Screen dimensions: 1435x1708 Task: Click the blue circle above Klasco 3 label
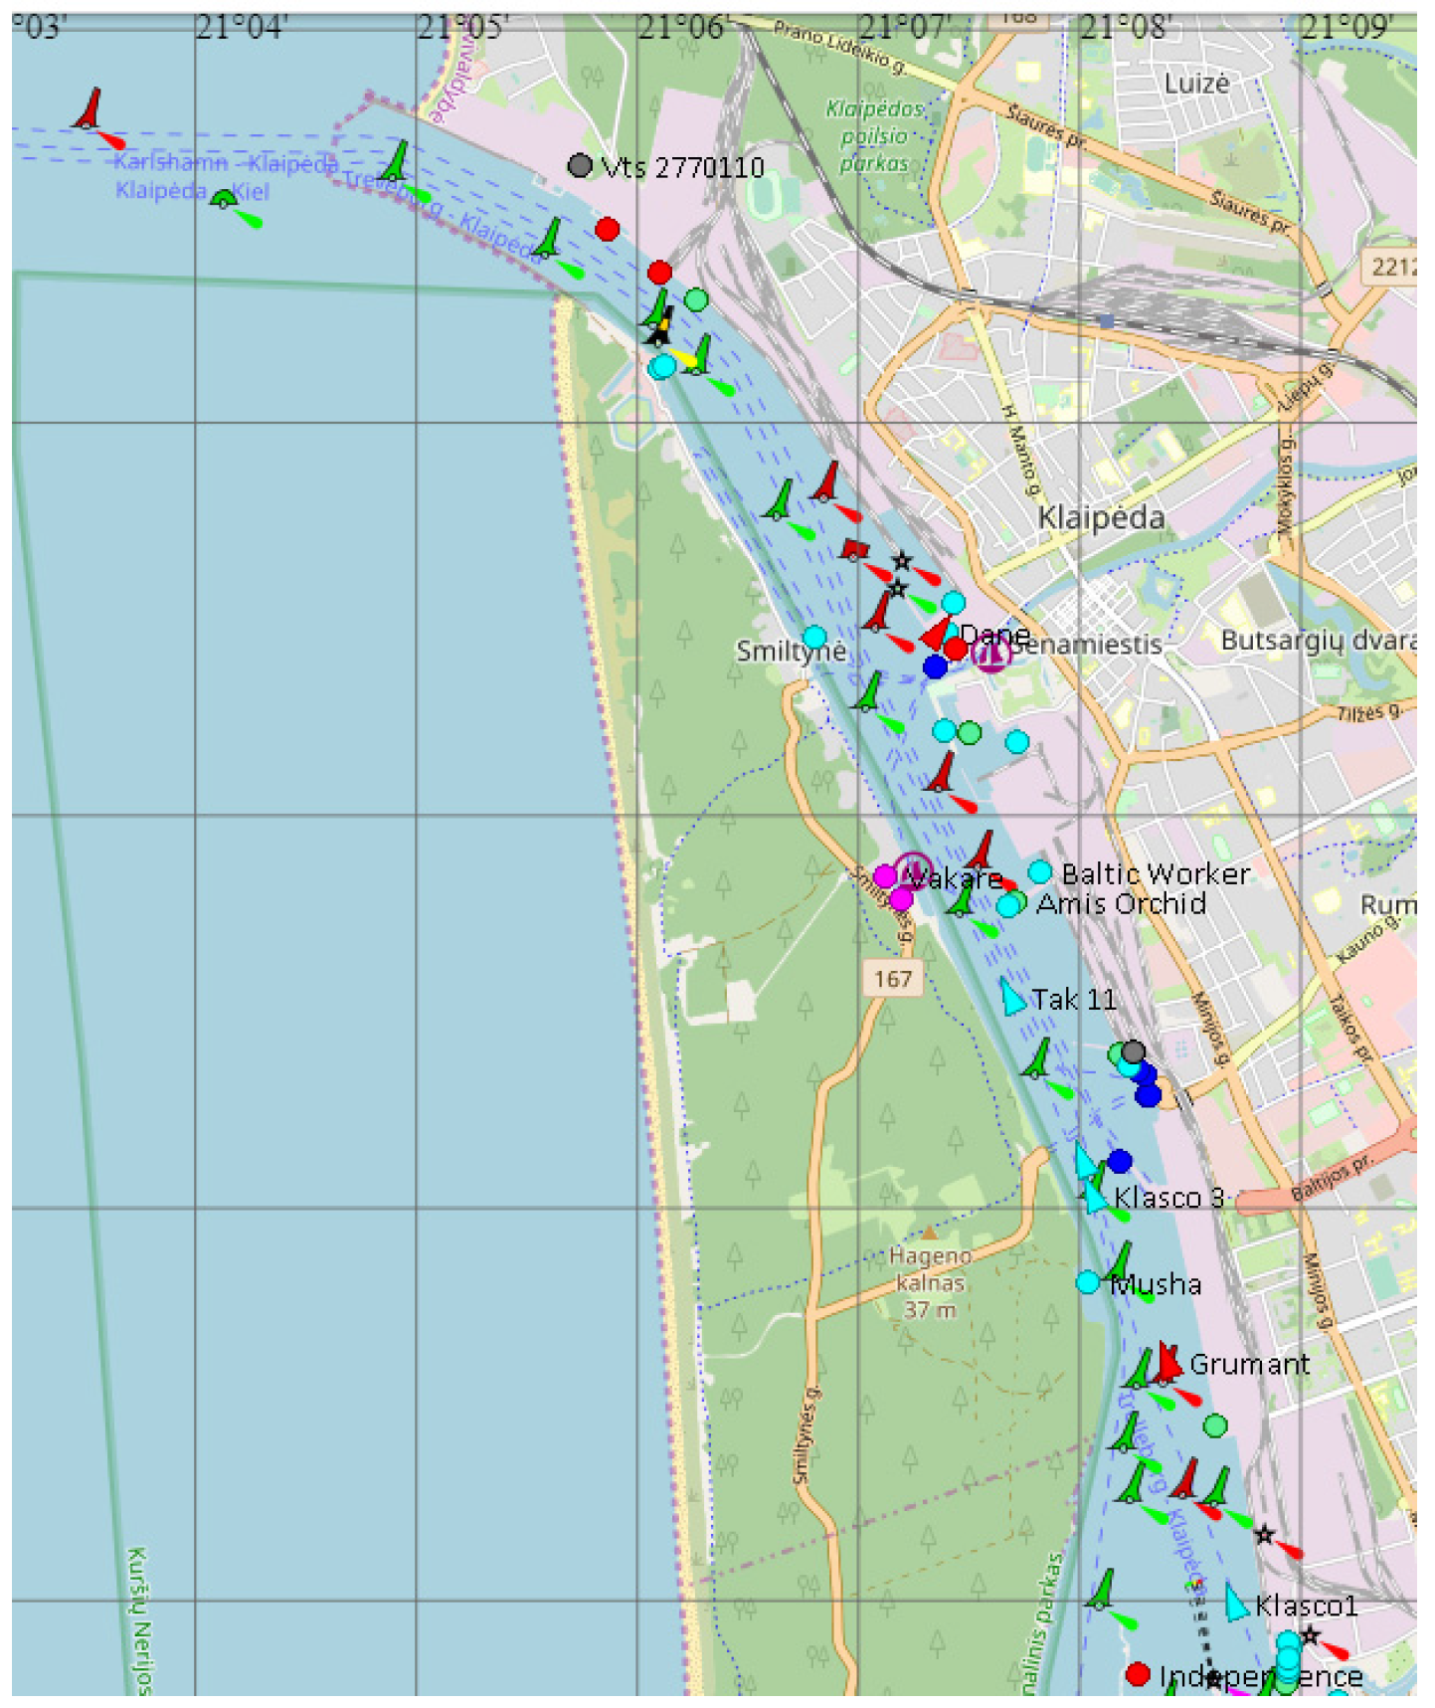[x=1120, y=1161]
